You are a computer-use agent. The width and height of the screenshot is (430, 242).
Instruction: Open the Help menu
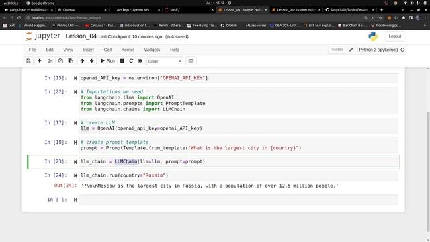pyautogui.click(x=175, y=50)
